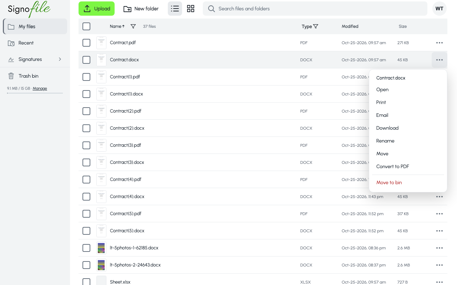The height and width of the screenshot is (285, 457).
Task: Open more options for Contract(5).pdf
Action: pyautogui.click(x=440, y=214)
